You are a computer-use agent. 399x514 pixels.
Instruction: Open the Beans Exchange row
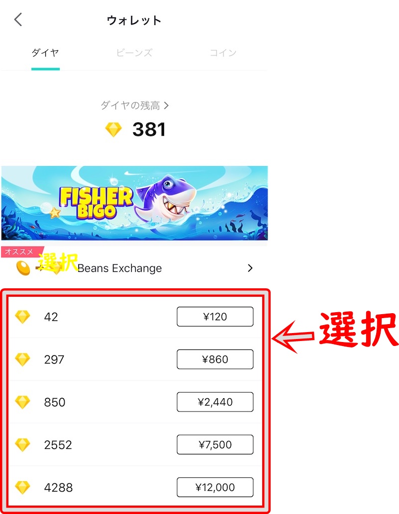[134, 268]
